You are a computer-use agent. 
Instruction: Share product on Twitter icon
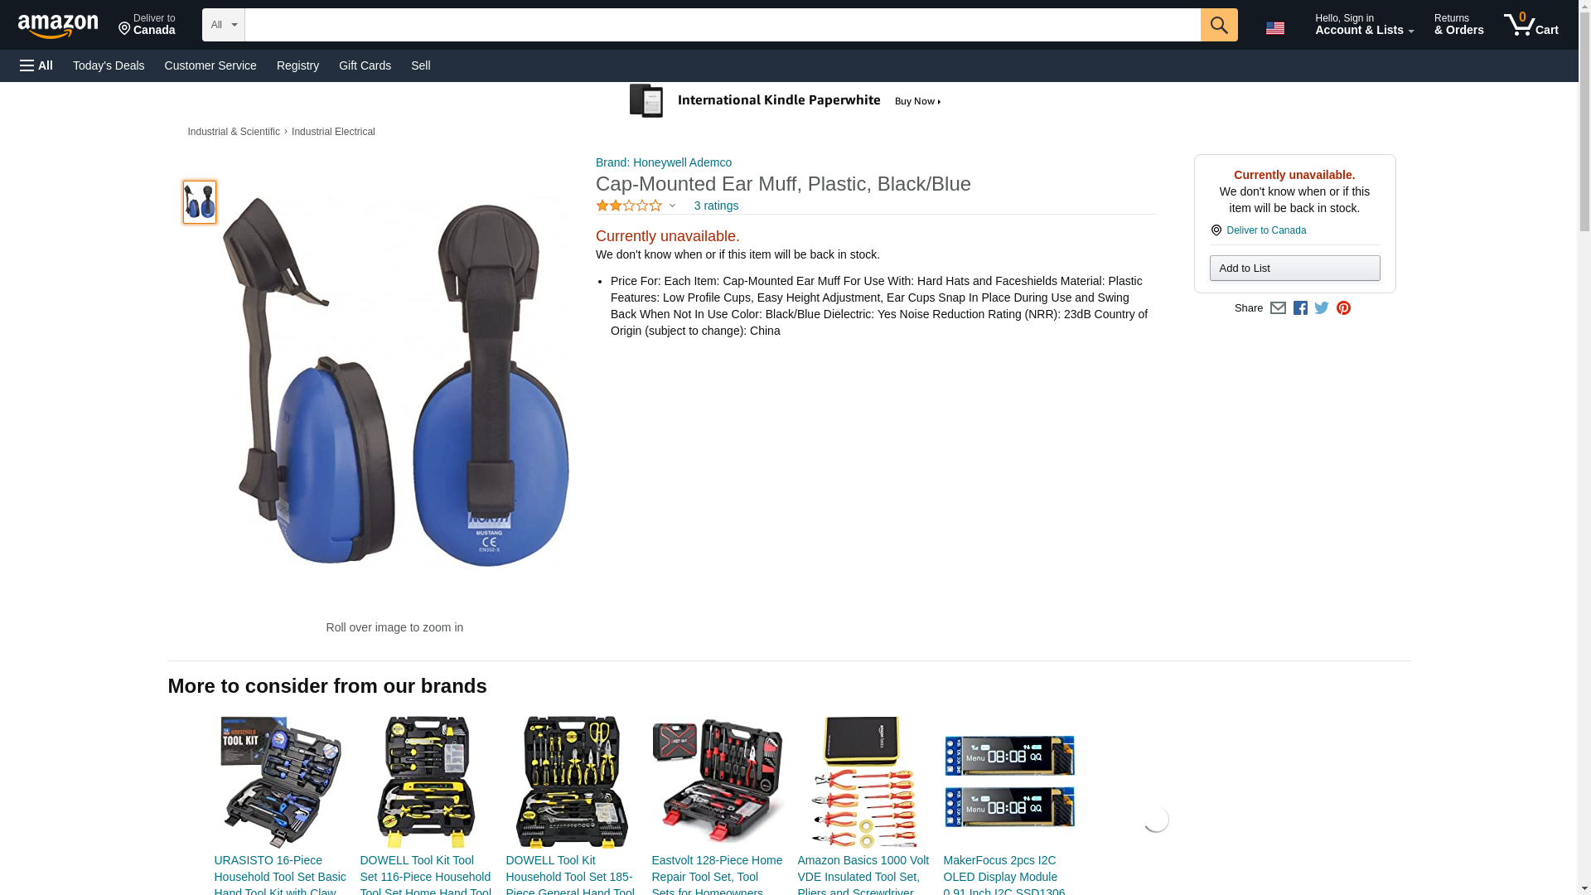(1322, 308)
